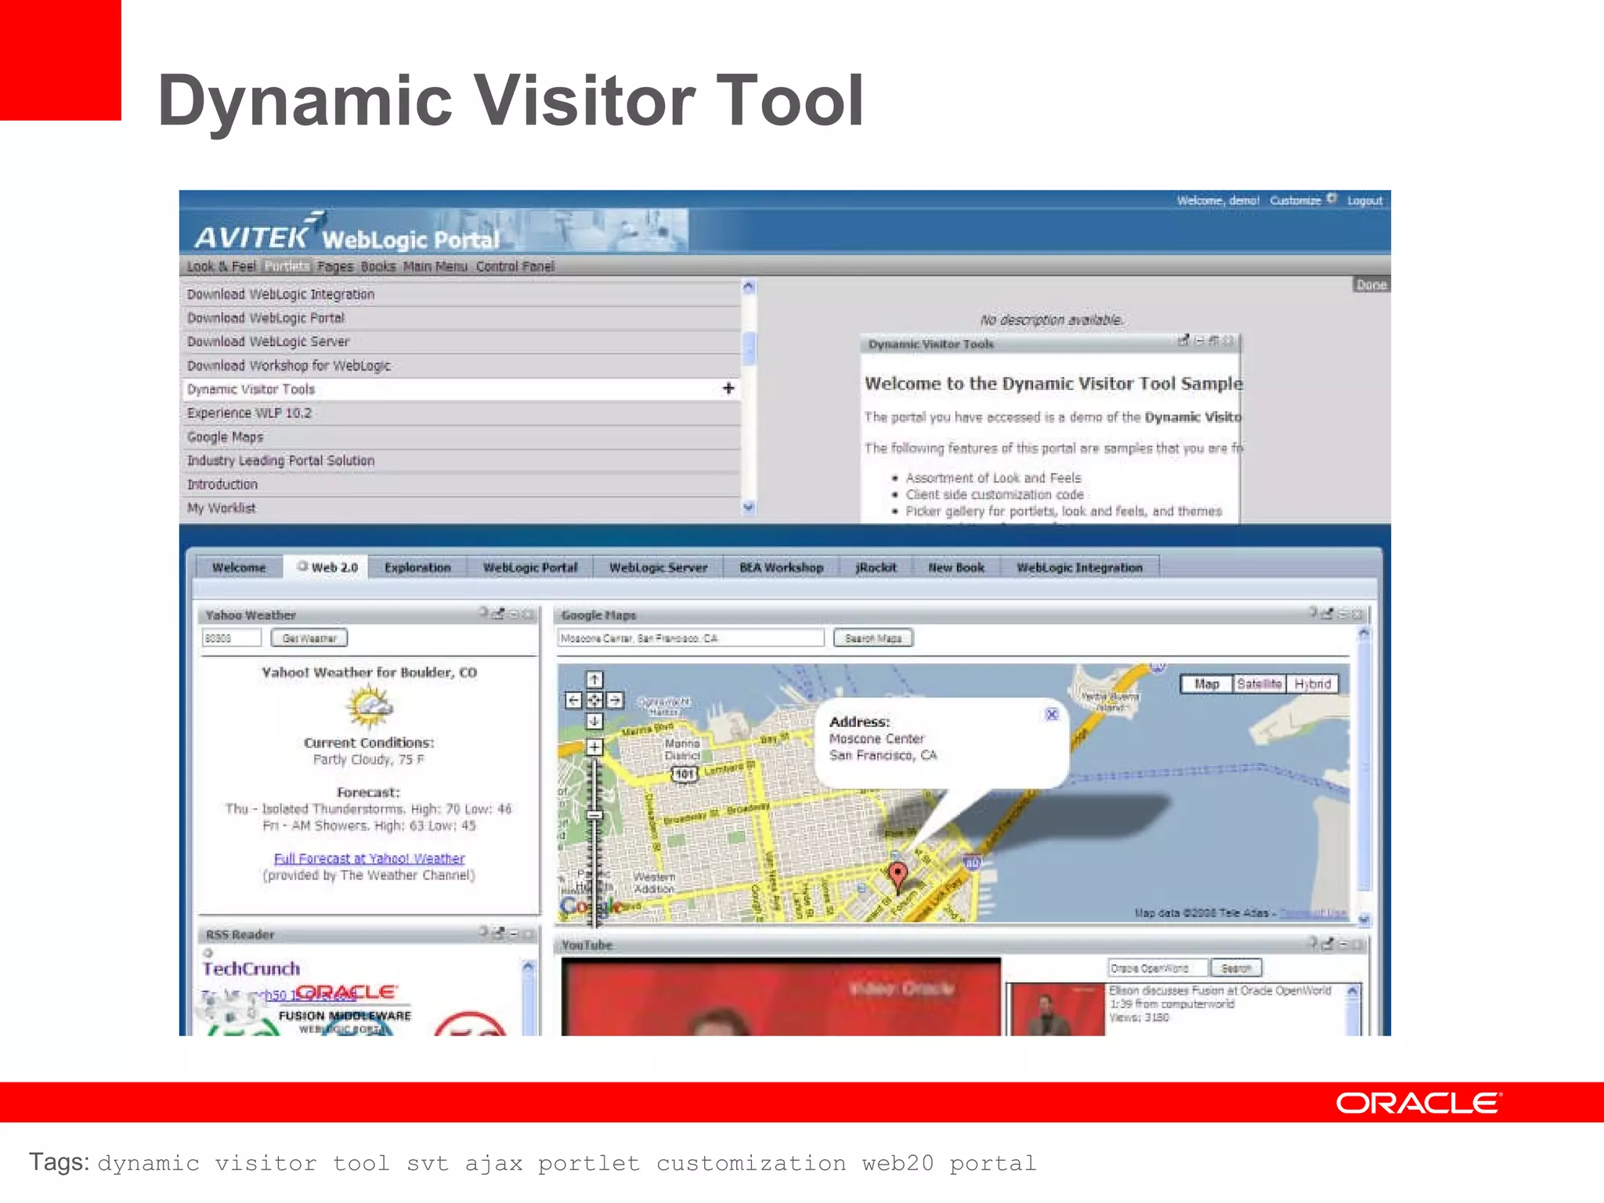
Task: Switch to the WebLogic Integration tab
Action: point(1079,567)
